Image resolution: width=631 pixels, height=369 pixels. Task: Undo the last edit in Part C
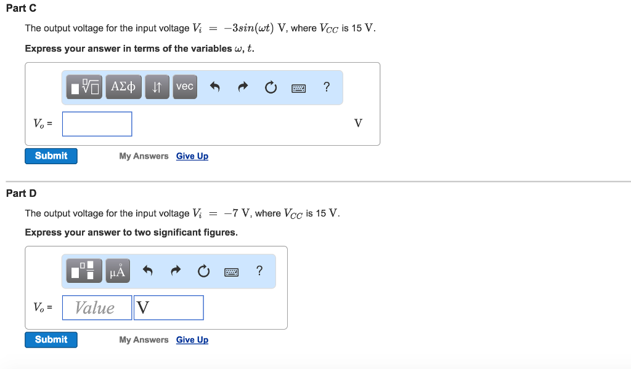214,87
